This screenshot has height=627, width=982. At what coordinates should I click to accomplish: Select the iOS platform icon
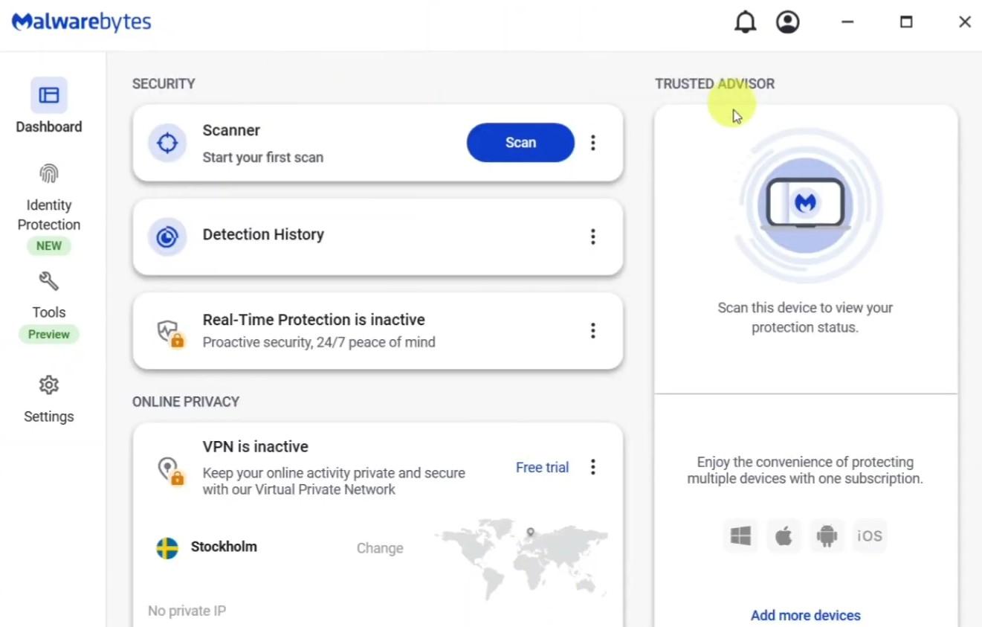[x=870, y=536]
